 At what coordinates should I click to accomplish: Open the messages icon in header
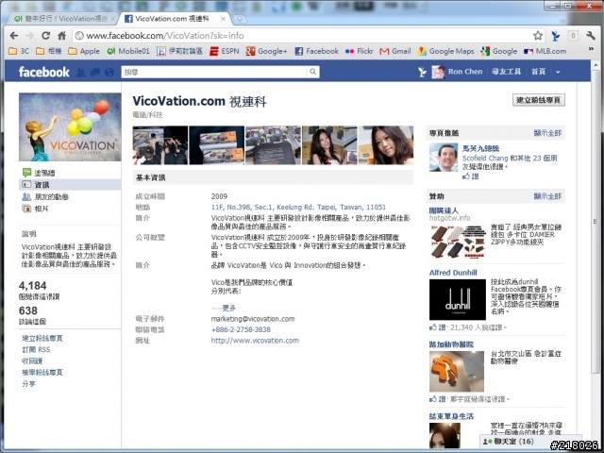[x=95, y=72]
